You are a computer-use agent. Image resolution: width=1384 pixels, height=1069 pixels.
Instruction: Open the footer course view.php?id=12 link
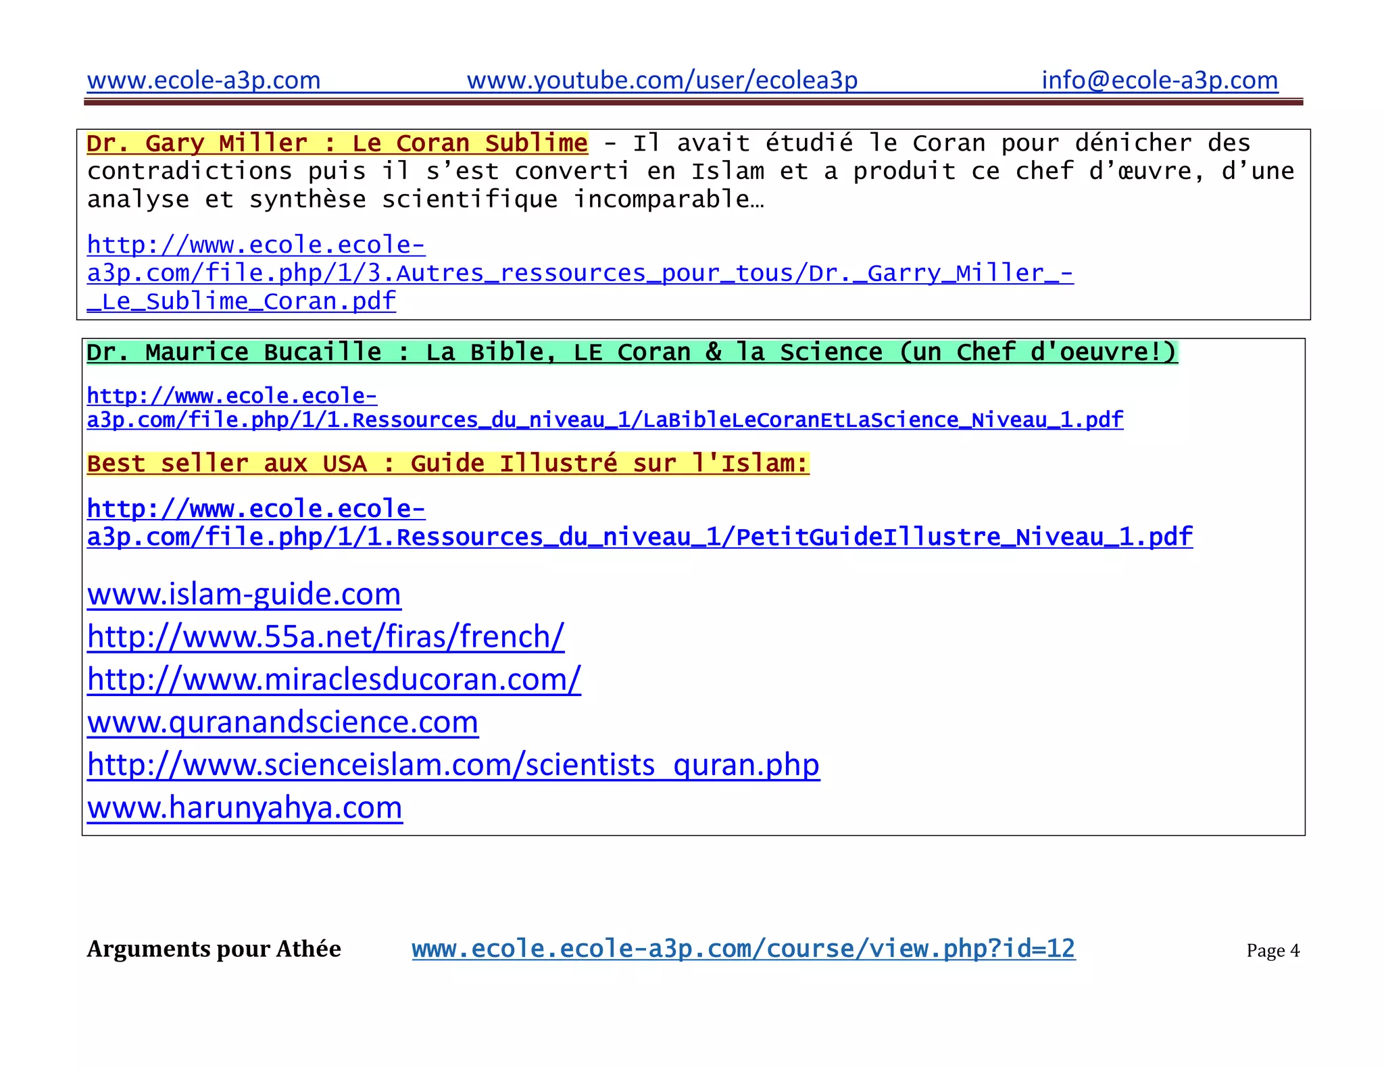(x=743, y=949)
